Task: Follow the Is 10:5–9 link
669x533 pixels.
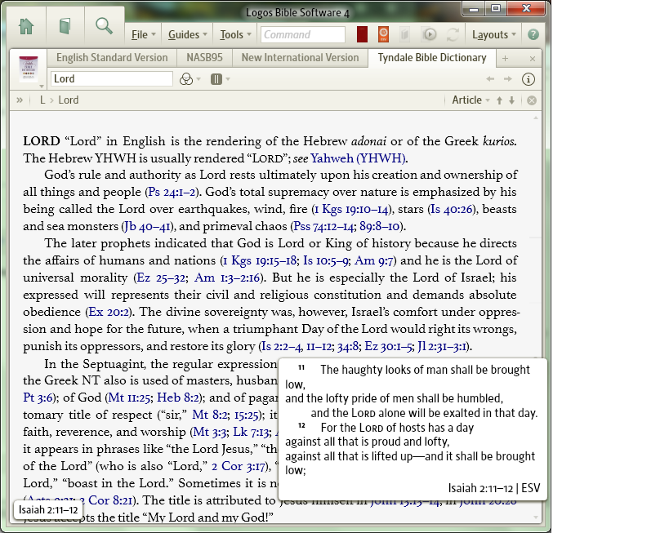Action: point(326,260)
